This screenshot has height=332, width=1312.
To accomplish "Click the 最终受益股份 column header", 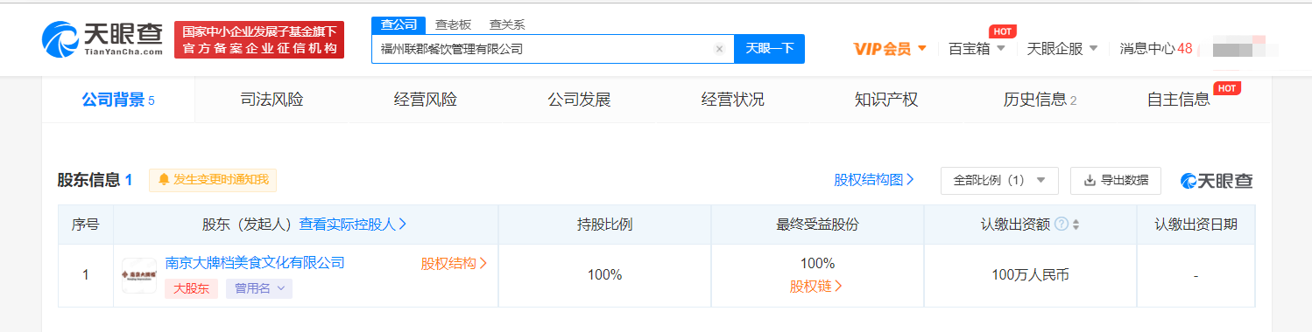I will (817, 225).
